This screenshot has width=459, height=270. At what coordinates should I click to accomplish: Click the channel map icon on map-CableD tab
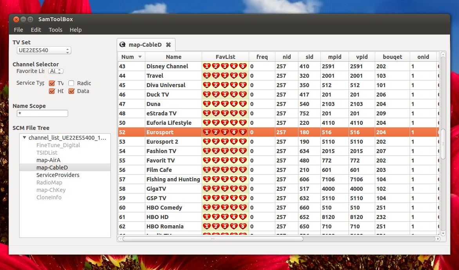pyautogui.click(x=123, y=44)
